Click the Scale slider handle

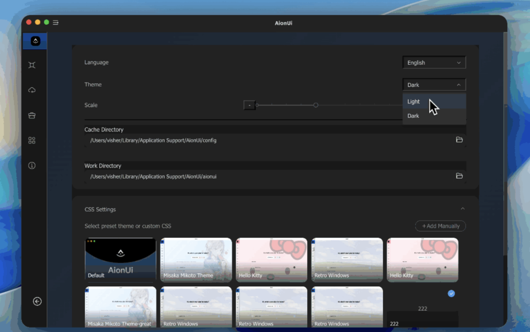coord(316,105)
